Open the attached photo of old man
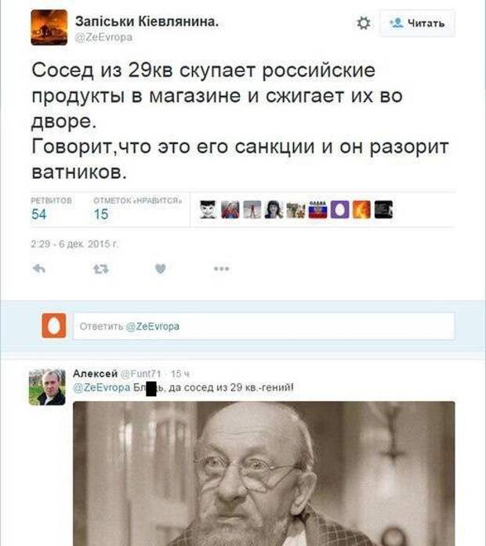This screenshot has width=486, height=546. coord(263,474)
